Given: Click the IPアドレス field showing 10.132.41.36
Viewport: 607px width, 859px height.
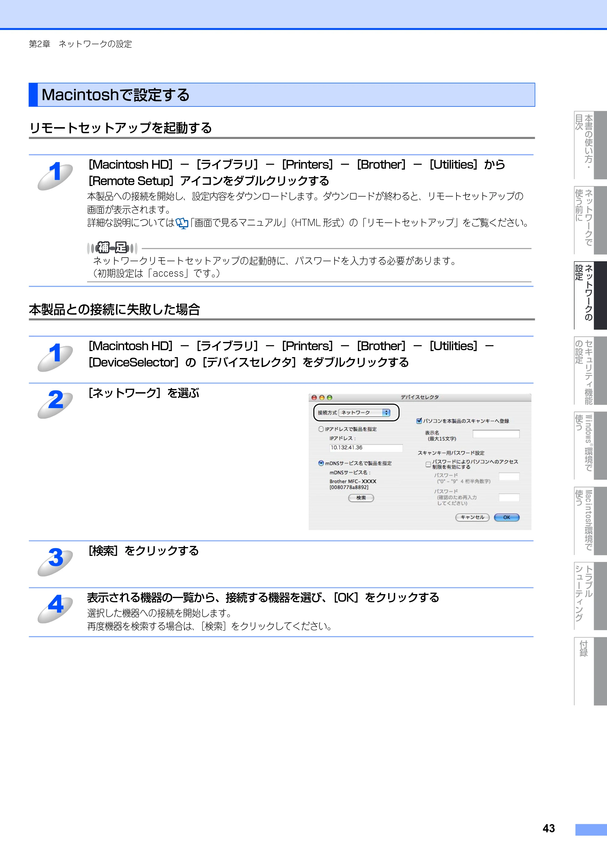Looking at the screenshot, I should click(366, 448).
